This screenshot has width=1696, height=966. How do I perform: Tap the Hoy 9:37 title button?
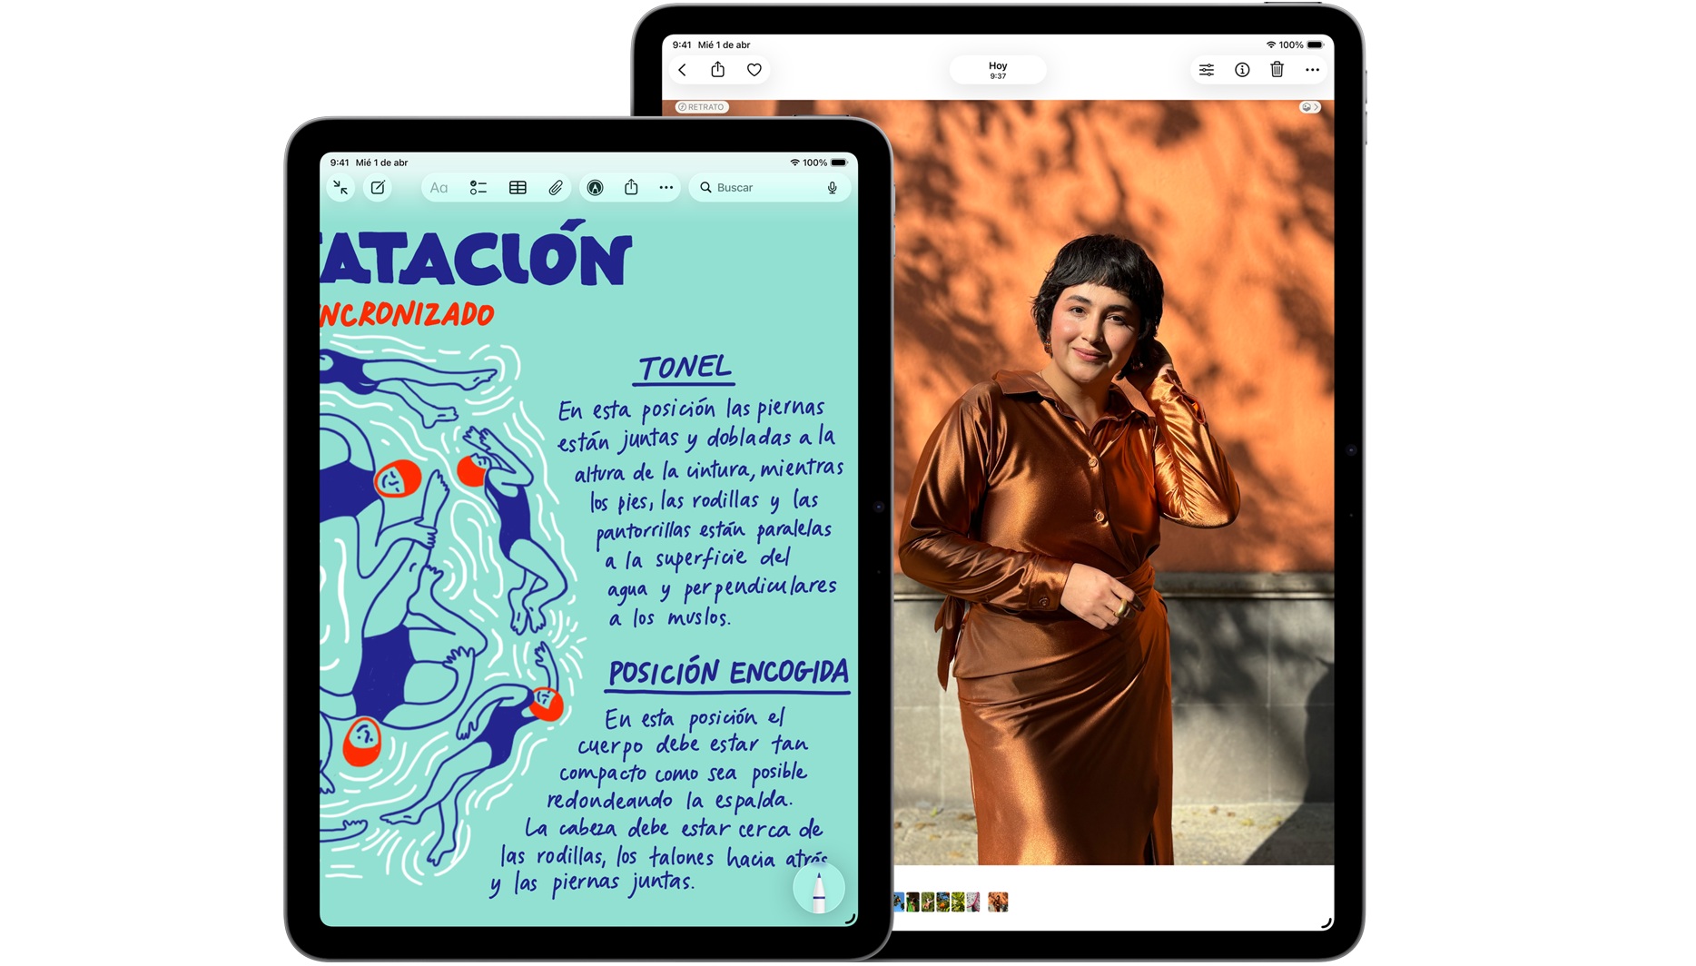(997, 70)
